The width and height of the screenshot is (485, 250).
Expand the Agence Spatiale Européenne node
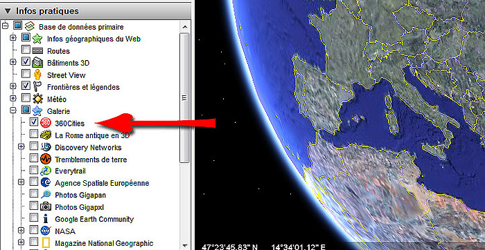click(x=21, y=183)
